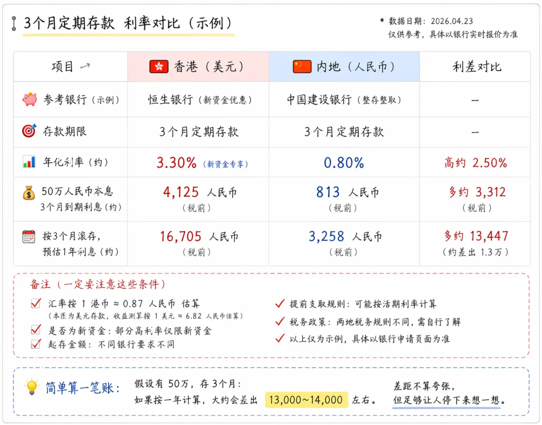542x425 pixels.
Task: Toggle the checkbox for 汇率按 1 港币
Action: (36, 303)
